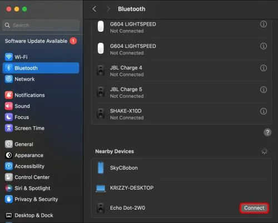Open info for JBL Charge 5

tap(264, 90)
